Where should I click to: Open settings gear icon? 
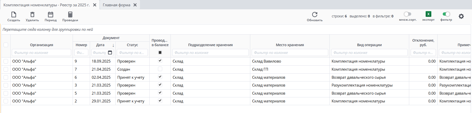461,16
